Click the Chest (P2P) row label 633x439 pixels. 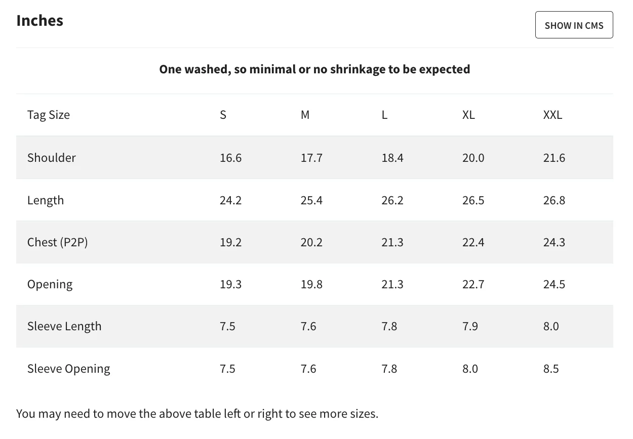(58, 242)
